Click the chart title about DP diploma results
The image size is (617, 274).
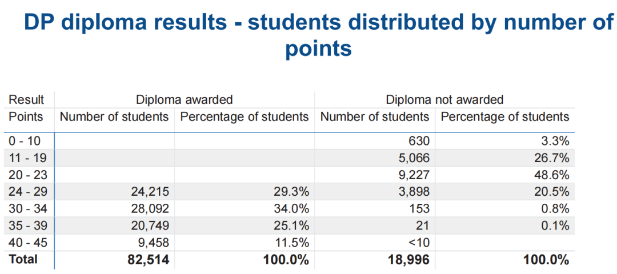coord(318,36)
